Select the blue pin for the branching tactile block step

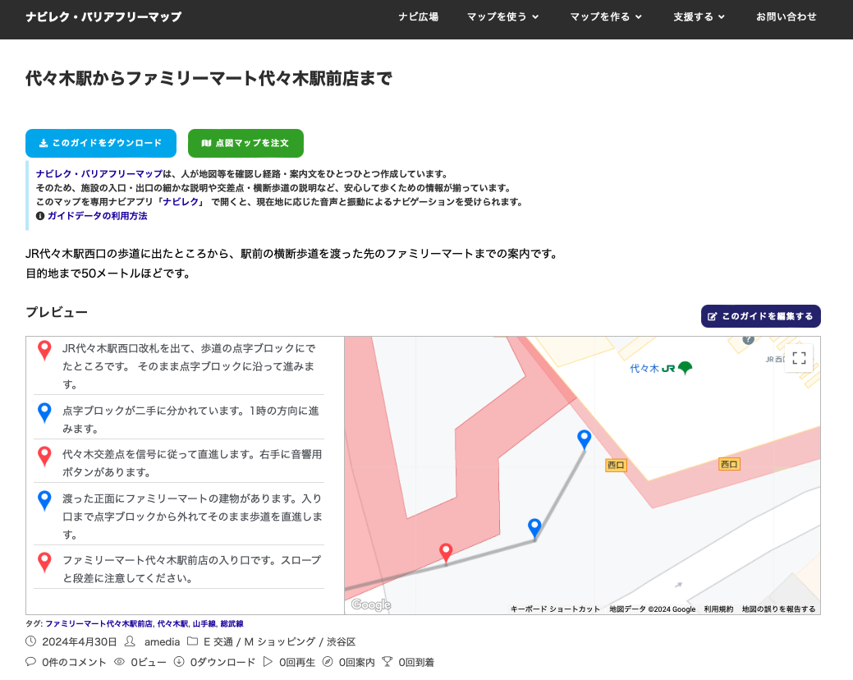[45, 412]
